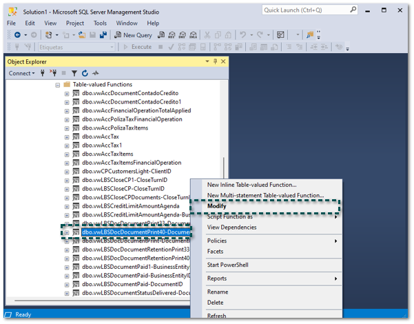Click the DMX query icon
The image size is (414, 324).
(183, 35)
